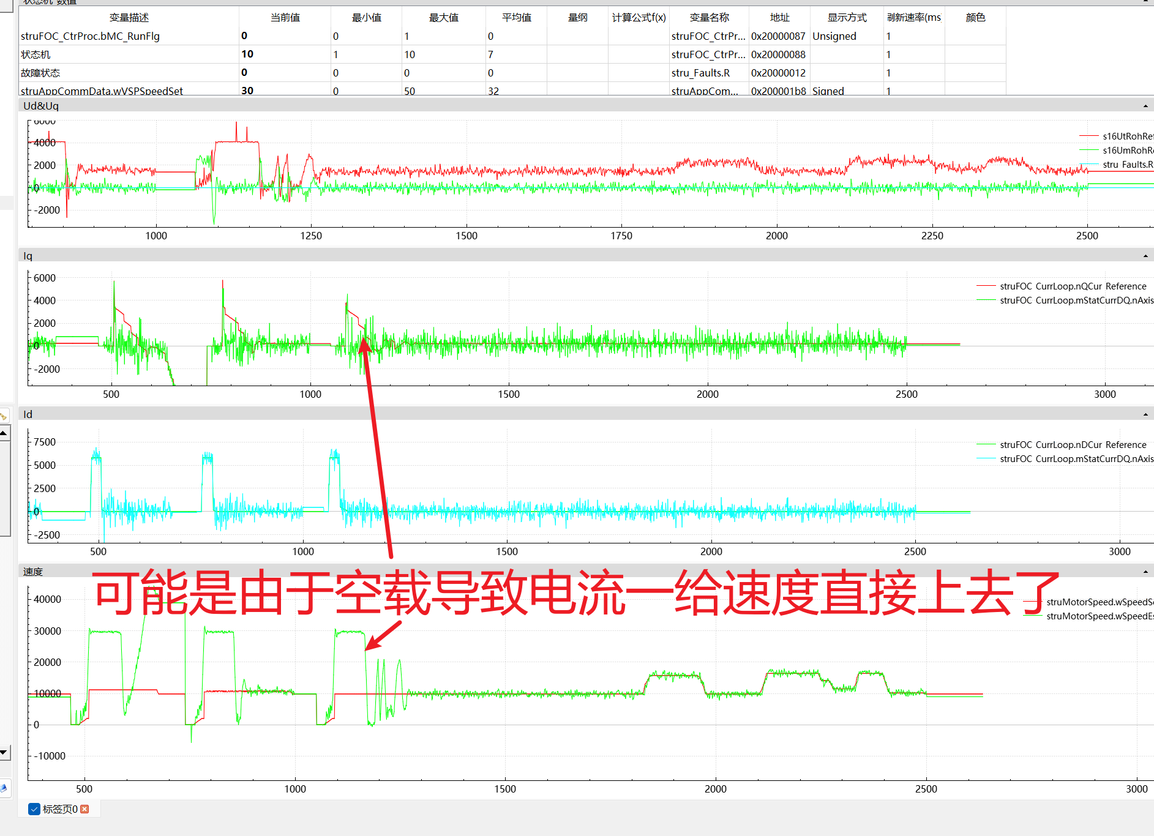Click address cell 0x20000088
Image resolution: width=1154 pixels, height=836 pixels.
tap(778, 54)
